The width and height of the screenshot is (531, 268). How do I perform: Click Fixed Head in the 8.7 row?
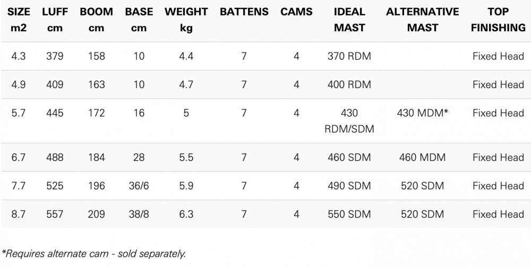coord(498,214)
